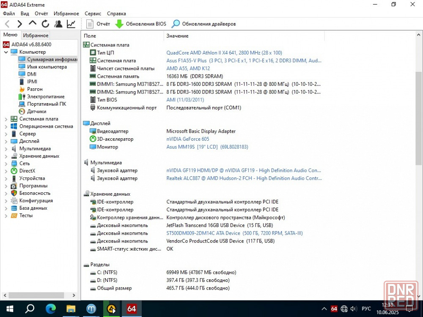Viewport: 423px width, 317px height.
Task: Open user profile toolbar icon
Action: pos(58,24)
